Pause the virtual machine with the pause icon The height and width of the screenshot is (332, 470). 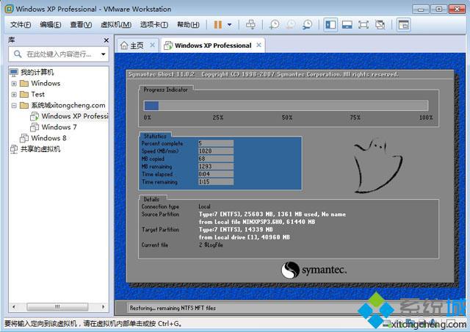click(218, 24)
